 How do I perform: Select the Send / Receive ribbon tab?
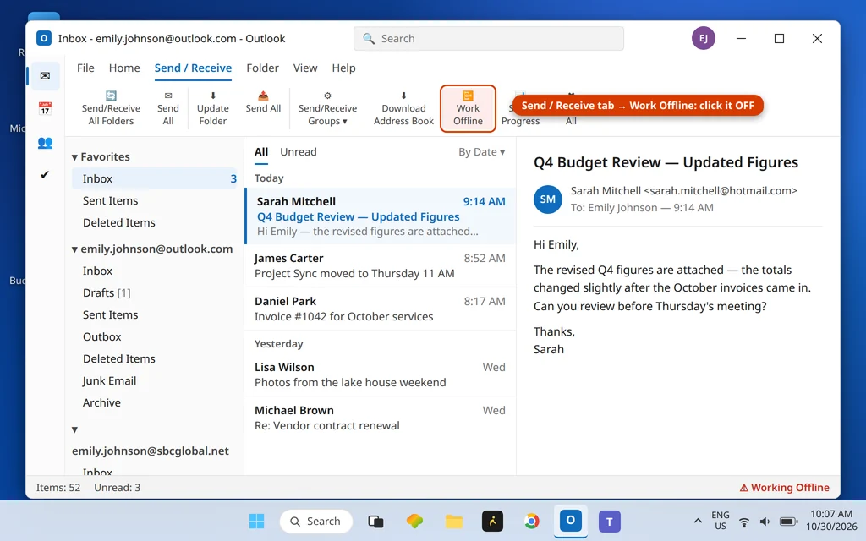click(193, 68)
